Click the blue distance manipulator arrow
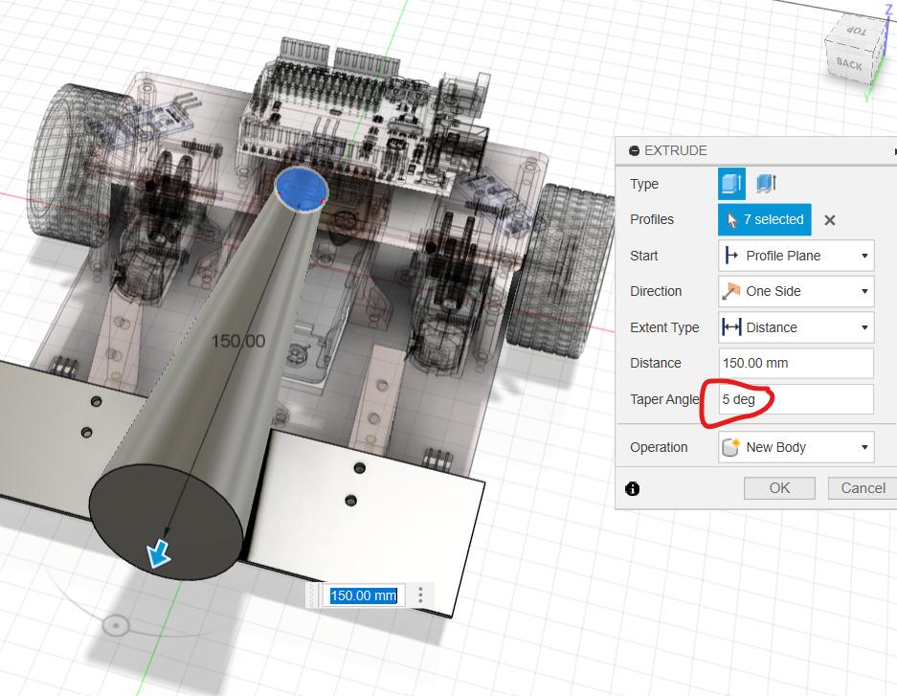The width and height of the screenshot is (897, 696). pos(158,552)
